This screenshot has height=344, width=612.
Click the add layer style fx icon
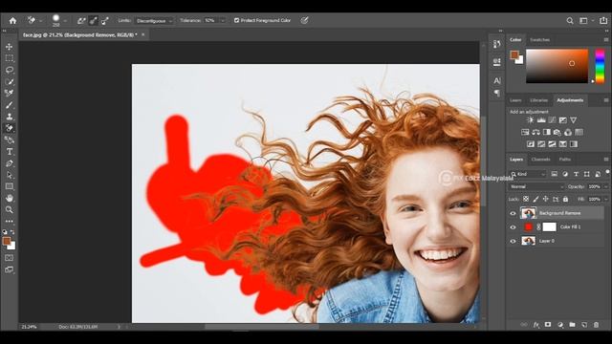pyautogui.click(x=536, y=325)
